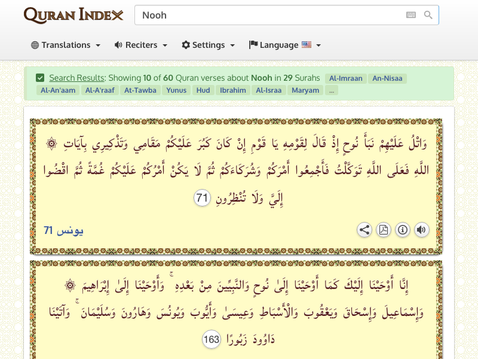
Task: Show more surahs with the ellipsis tag
Action: [332, 90]
